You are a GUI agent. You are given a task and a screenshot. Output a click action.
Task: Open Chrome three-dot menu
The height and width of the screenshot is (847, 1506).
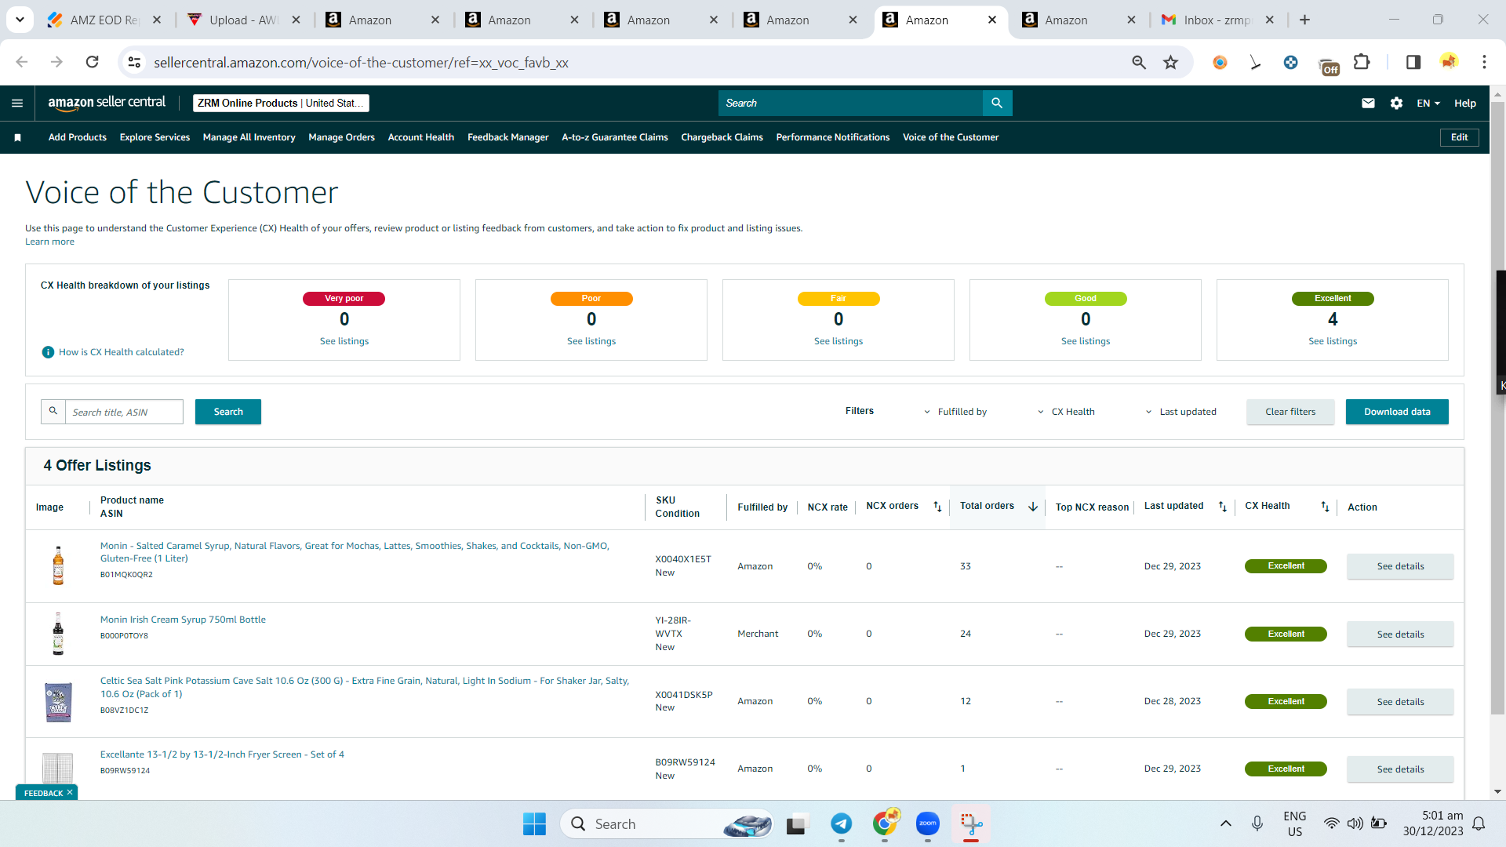(x=1484, y=62)
